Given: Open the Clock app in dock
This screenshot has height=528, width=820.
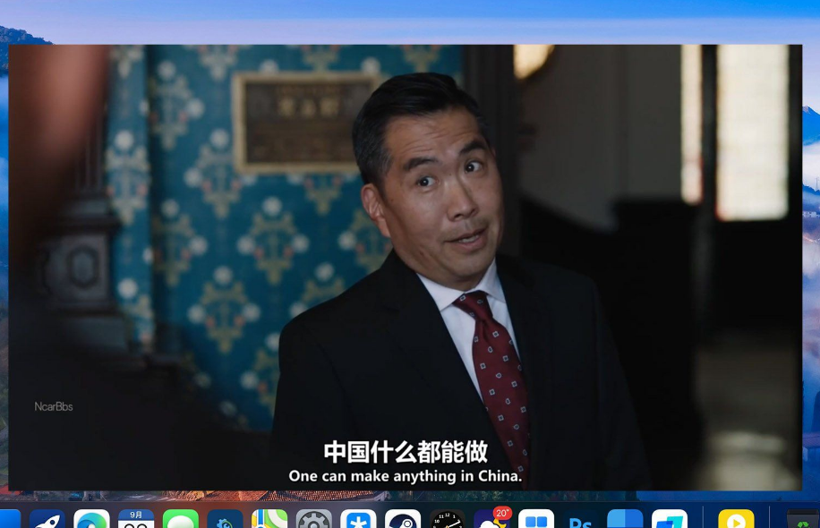Looking at the screenshot, I should [x=448, y=520].
